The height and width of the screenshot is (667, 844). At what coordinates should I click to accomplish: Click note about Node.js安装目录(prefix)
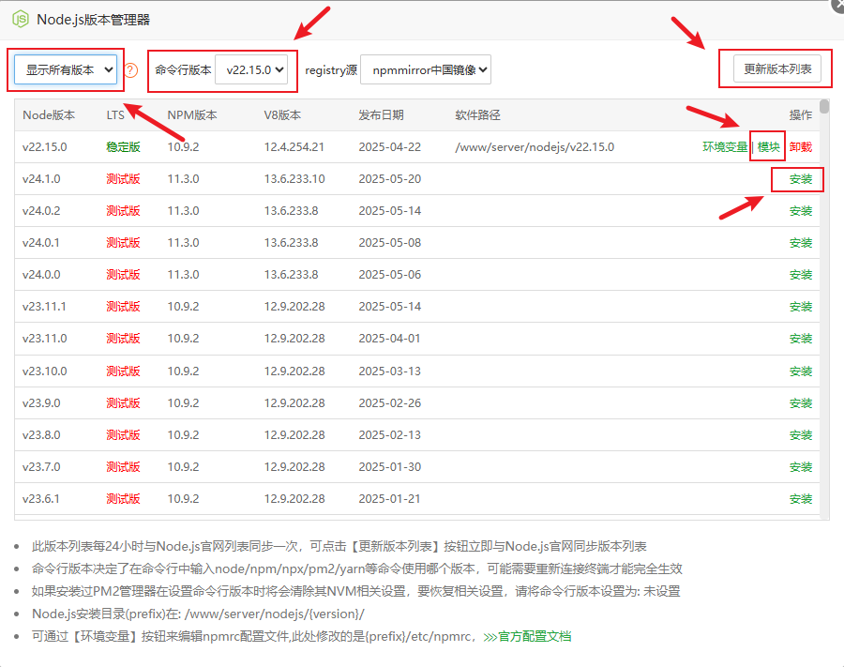click(x=198, y=614)
